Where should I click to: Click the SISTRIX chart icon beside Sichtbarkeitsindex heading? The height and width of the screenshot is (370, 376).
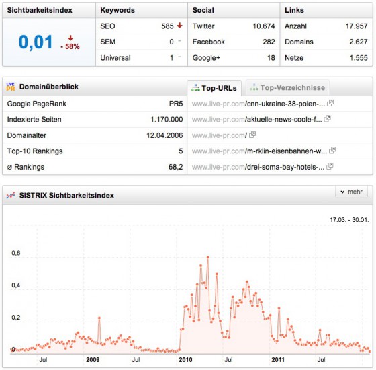[x=11, y=196]
